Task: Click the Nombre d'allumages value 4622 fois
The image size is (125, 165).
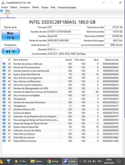Action: pos(114,41)
